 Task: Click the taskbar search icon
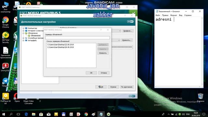[11, 114]
